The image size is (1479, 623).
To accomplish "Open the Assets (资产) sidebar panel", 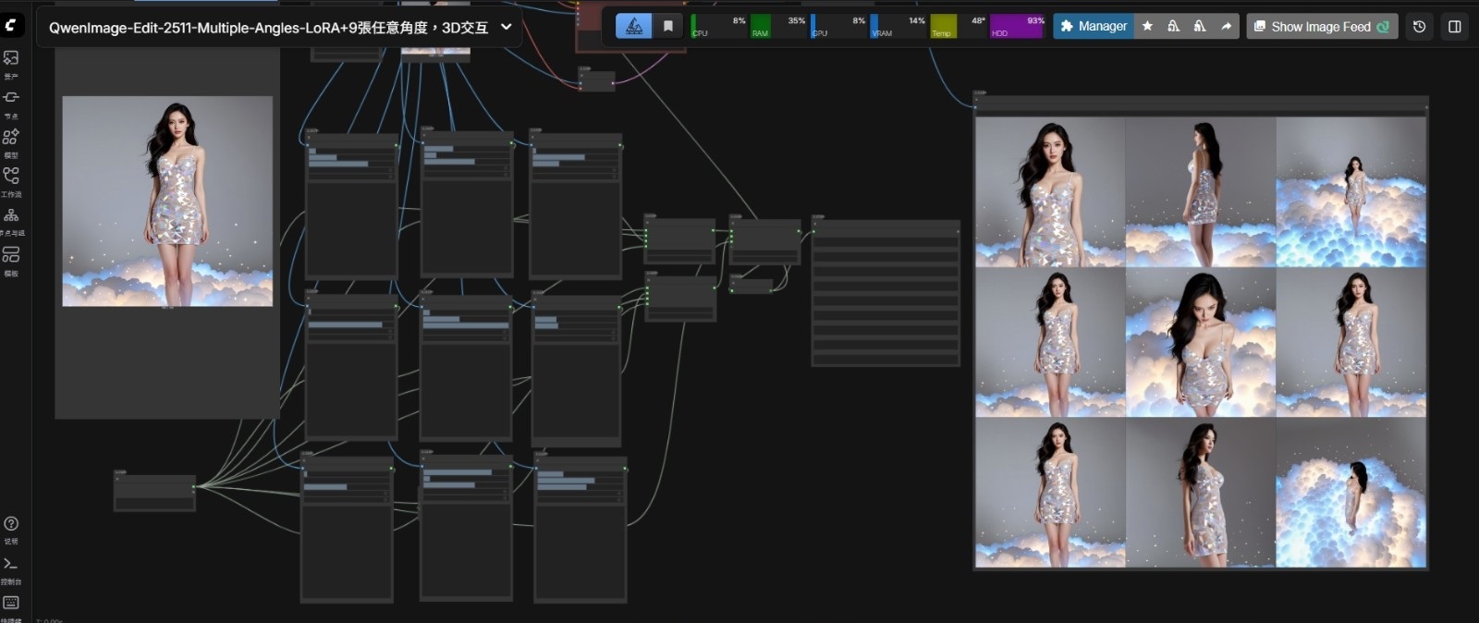I will (x=11, y=58).
